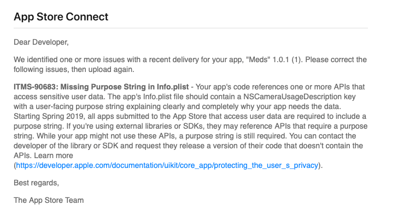
Task: Click 'The App Store Team' signature
Action: coord(49,200)
